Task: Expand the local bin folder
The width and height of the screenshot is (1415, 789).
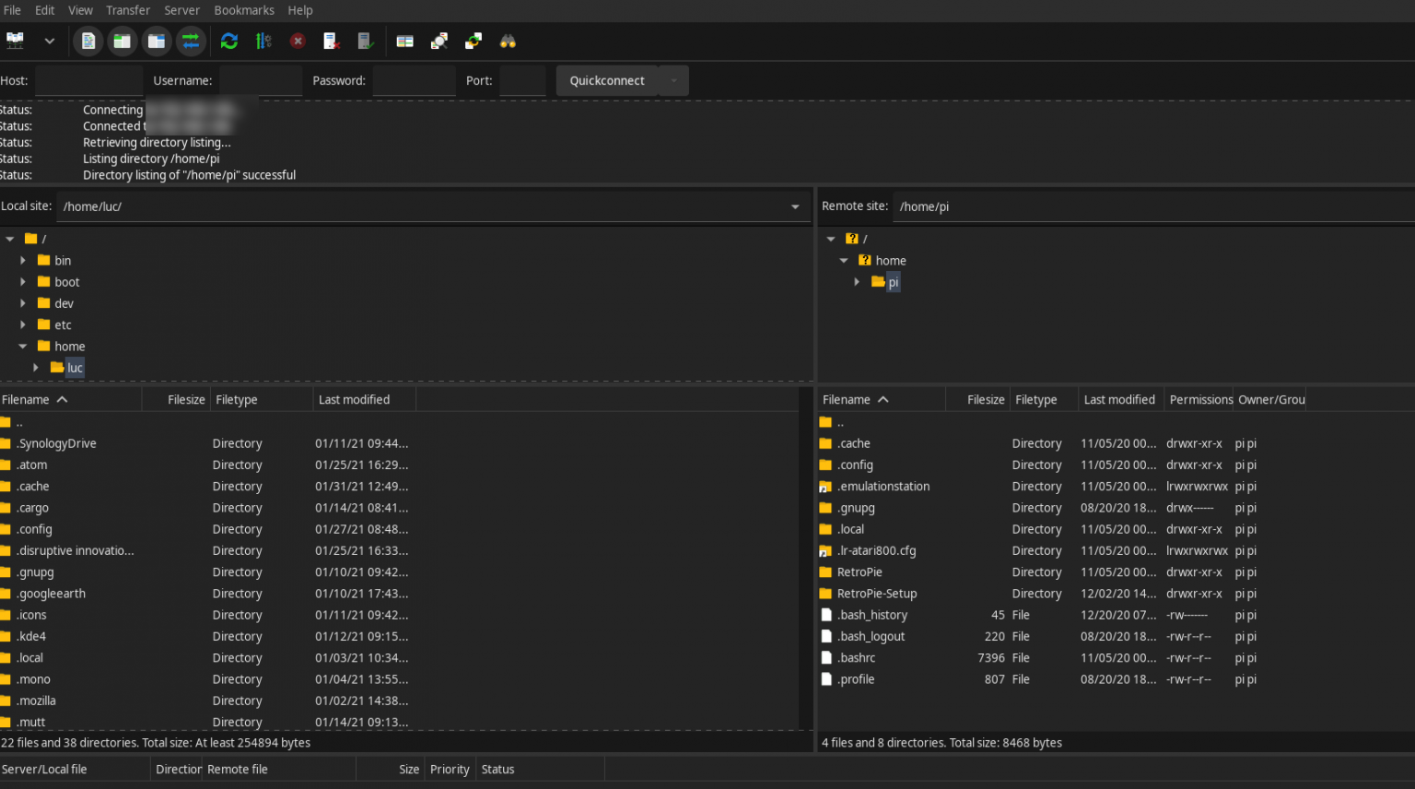Action: pyautogui.click(x=23, y=261)
